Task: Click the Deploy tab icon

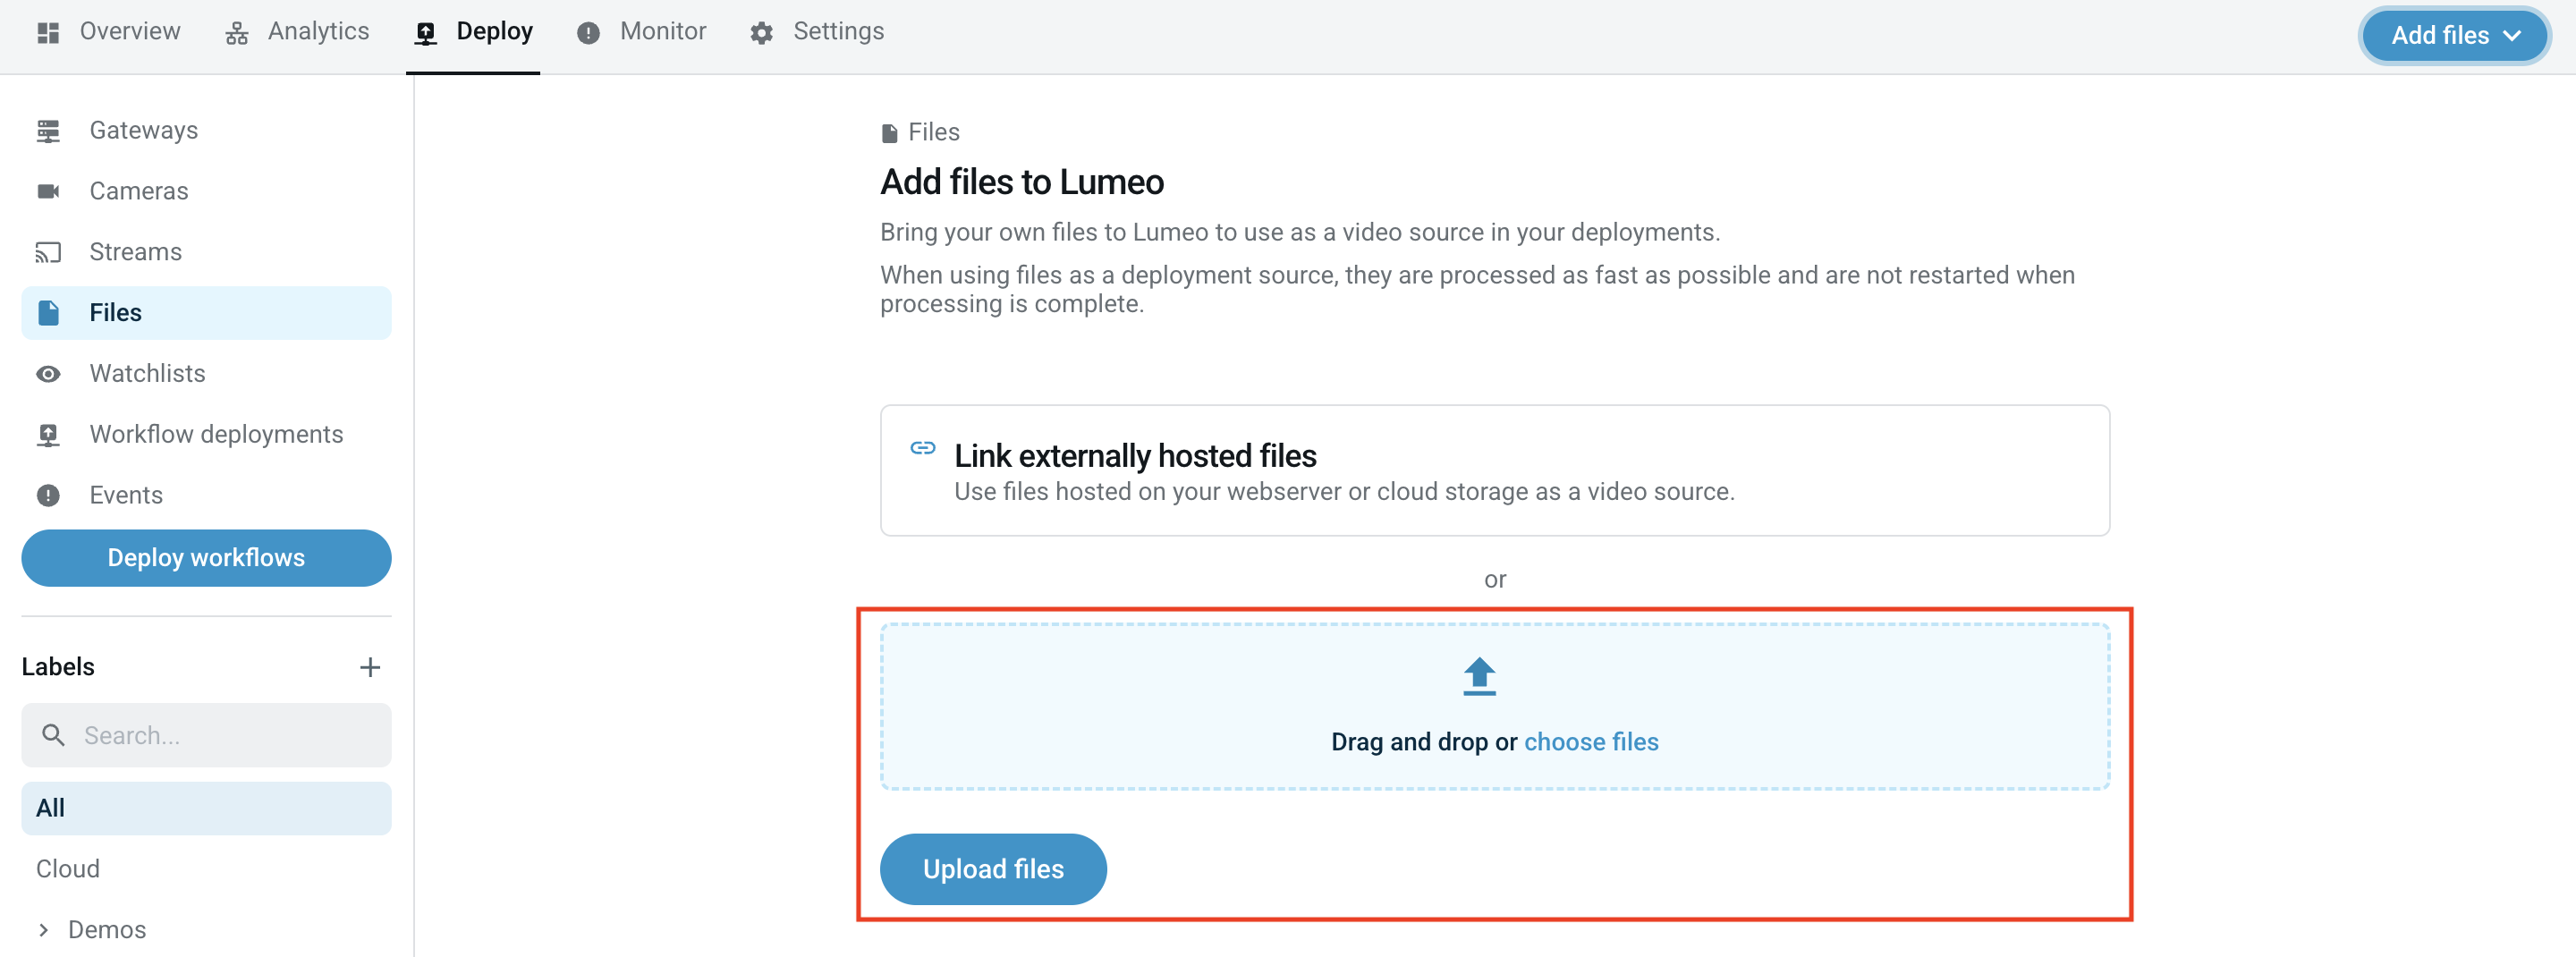Action: (x=426, y=33)
